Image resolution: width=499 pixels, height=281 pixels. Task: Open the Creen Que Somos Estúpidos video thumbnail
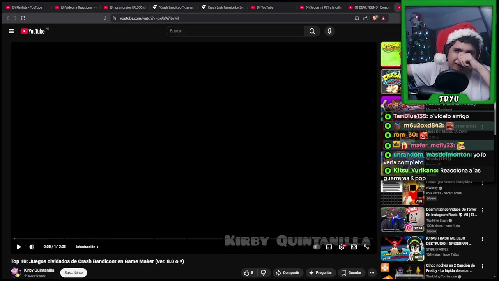click(402, 192)
